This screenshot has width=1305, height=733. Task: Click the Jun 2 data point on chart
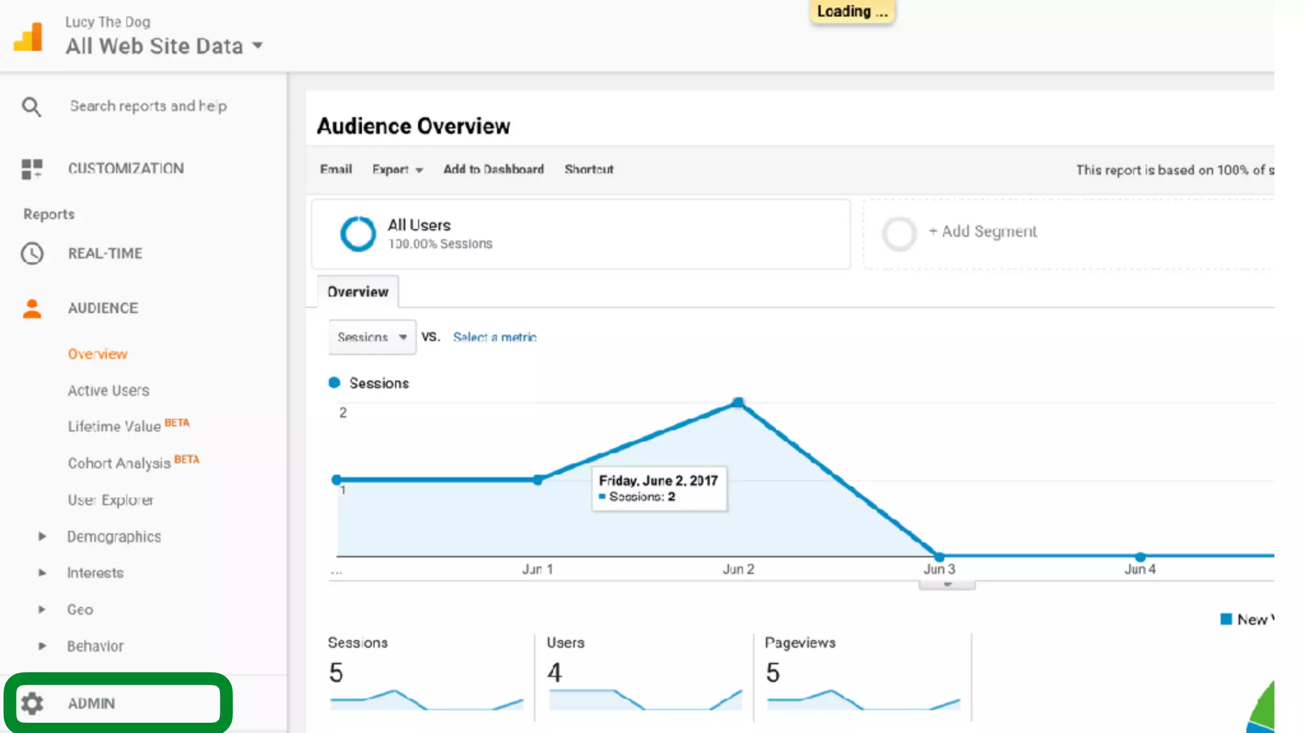pyautogui.click(x=738, y=403)
